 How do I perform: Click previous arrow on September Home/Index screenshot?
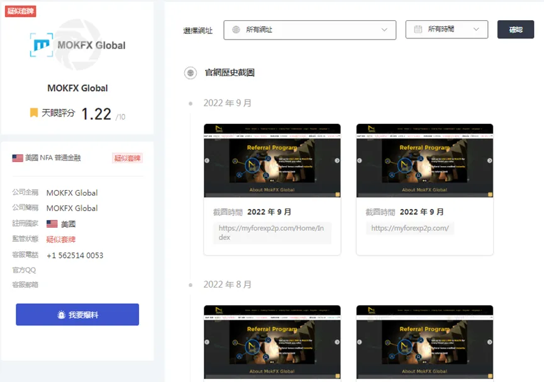207,160
